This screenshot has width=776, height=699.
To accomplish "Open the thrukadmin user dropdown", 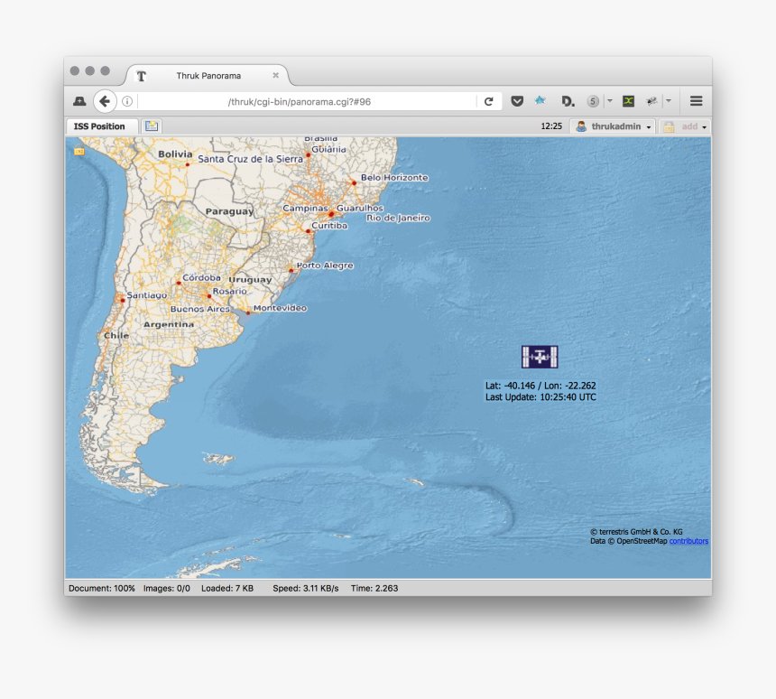I will pyautogui.click(x=614, y=126).
